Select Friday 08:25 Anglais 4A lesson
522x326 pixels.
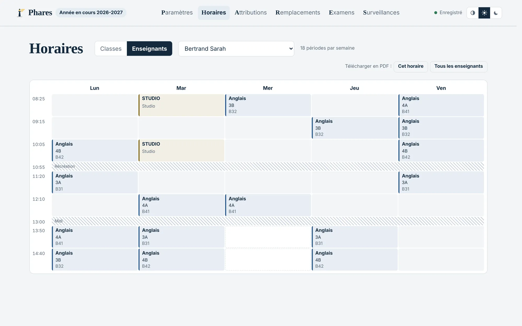(x=441, y=105)
